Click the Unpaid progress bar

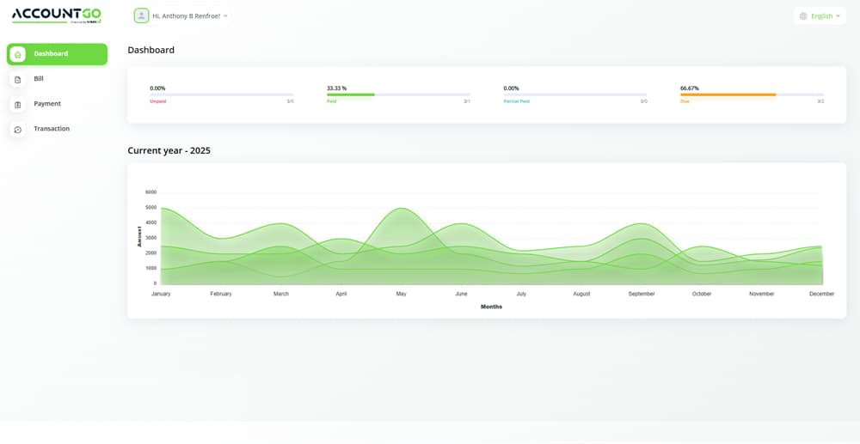[222, 94]
